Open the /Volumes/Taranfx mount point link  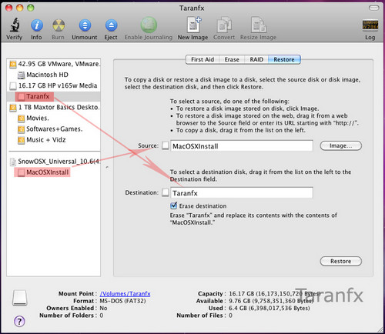pyautogui.click(x=125, y=294)
